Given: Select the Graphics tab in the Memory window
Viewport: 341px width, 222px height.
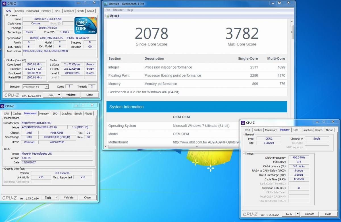Looking at the screenshot, I should click(x=307, y=130).
